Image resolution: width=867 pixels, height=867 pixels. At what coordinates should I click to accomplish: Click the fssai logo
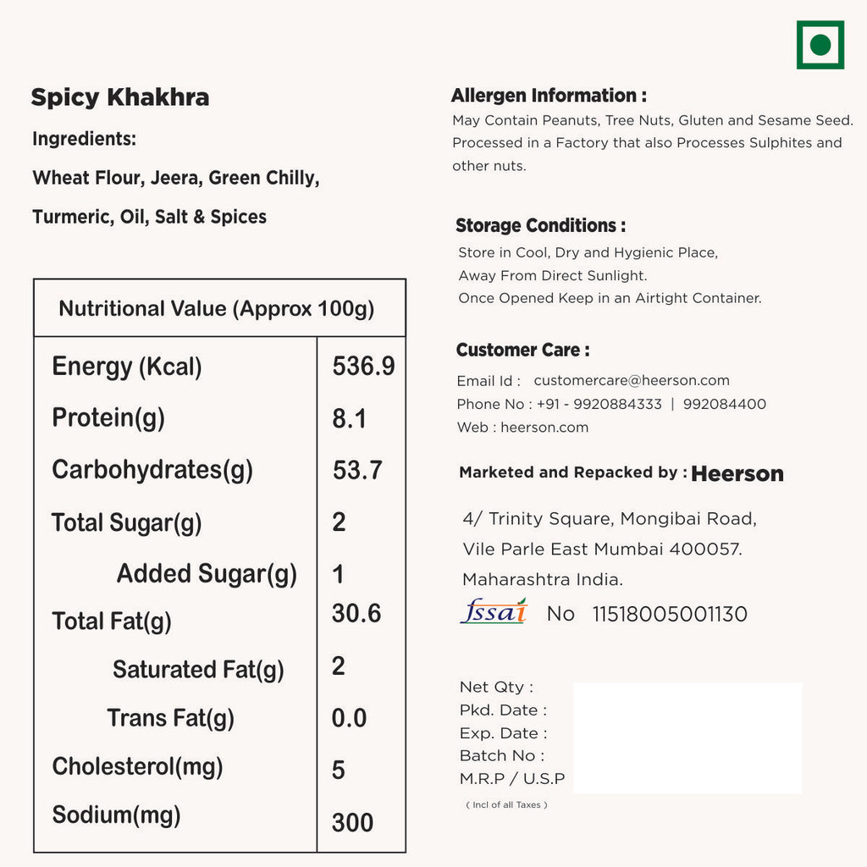pyautogui.click(x=494, y=611)
